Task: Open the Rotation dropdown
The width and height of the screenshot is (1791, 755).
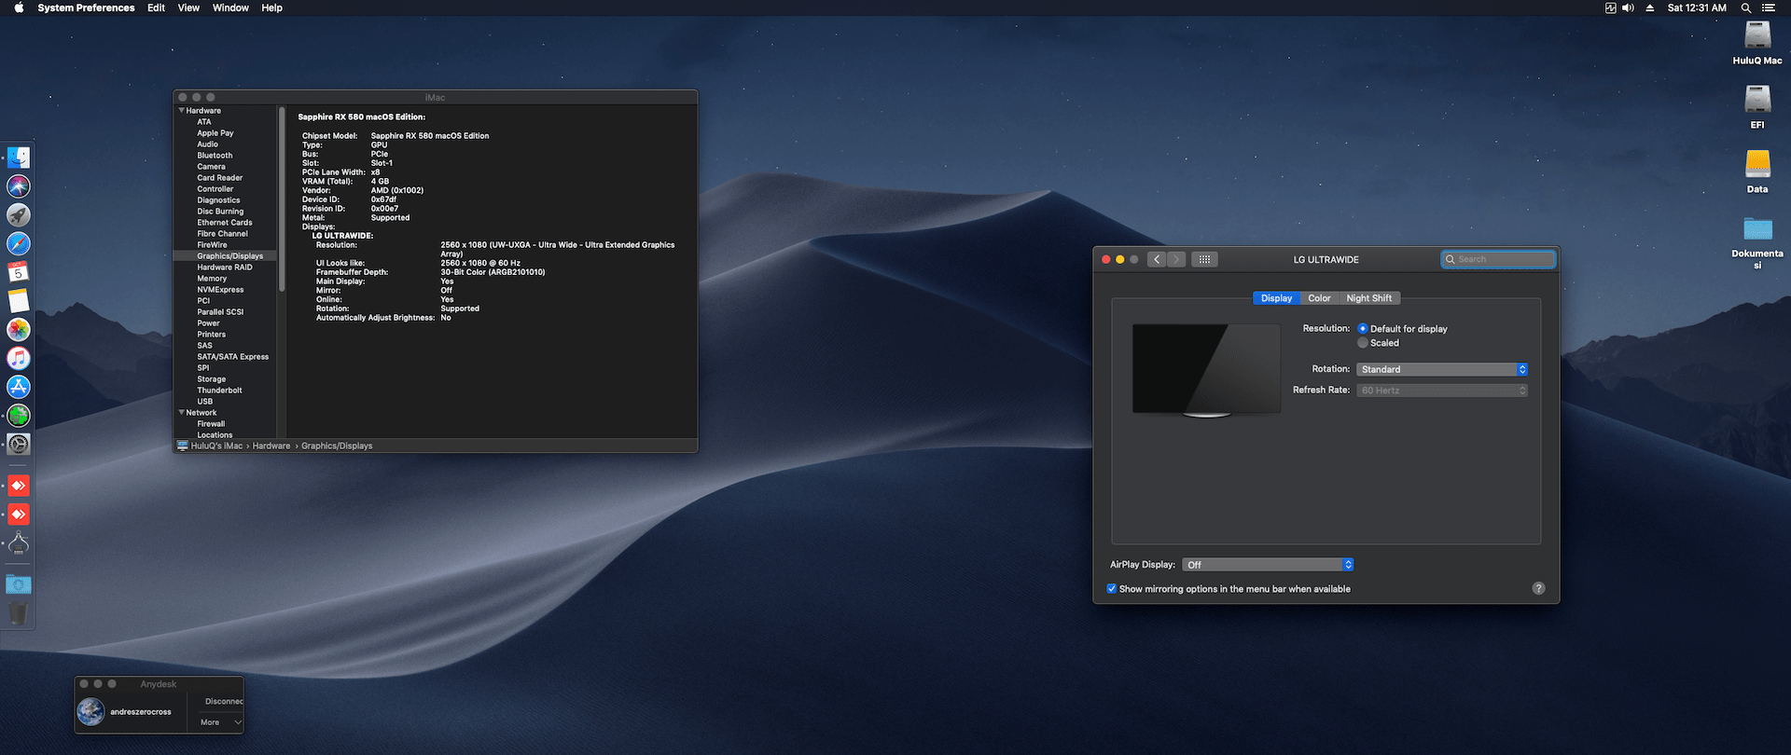Action: tap(1442, 369)
